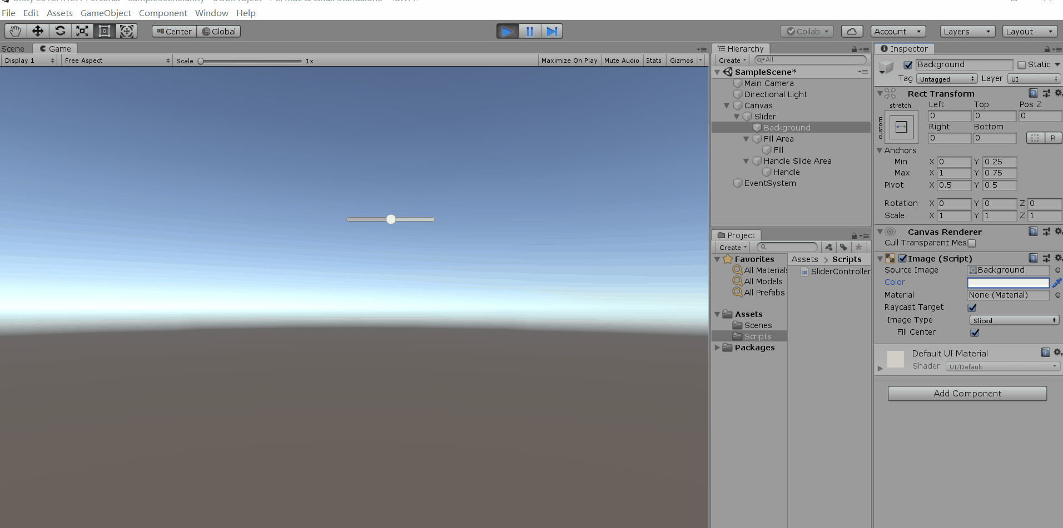Screen dimensions: 1063x528
Task: Expand the Packages folder
Action: click(x=717, y=348)
